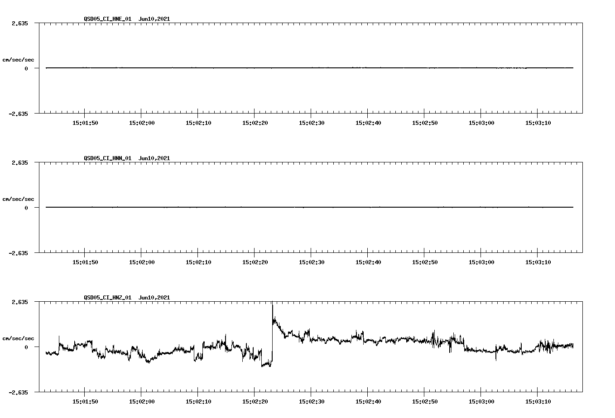Click the 15:03:00 time label in the HNN plot

coord(481,262)
